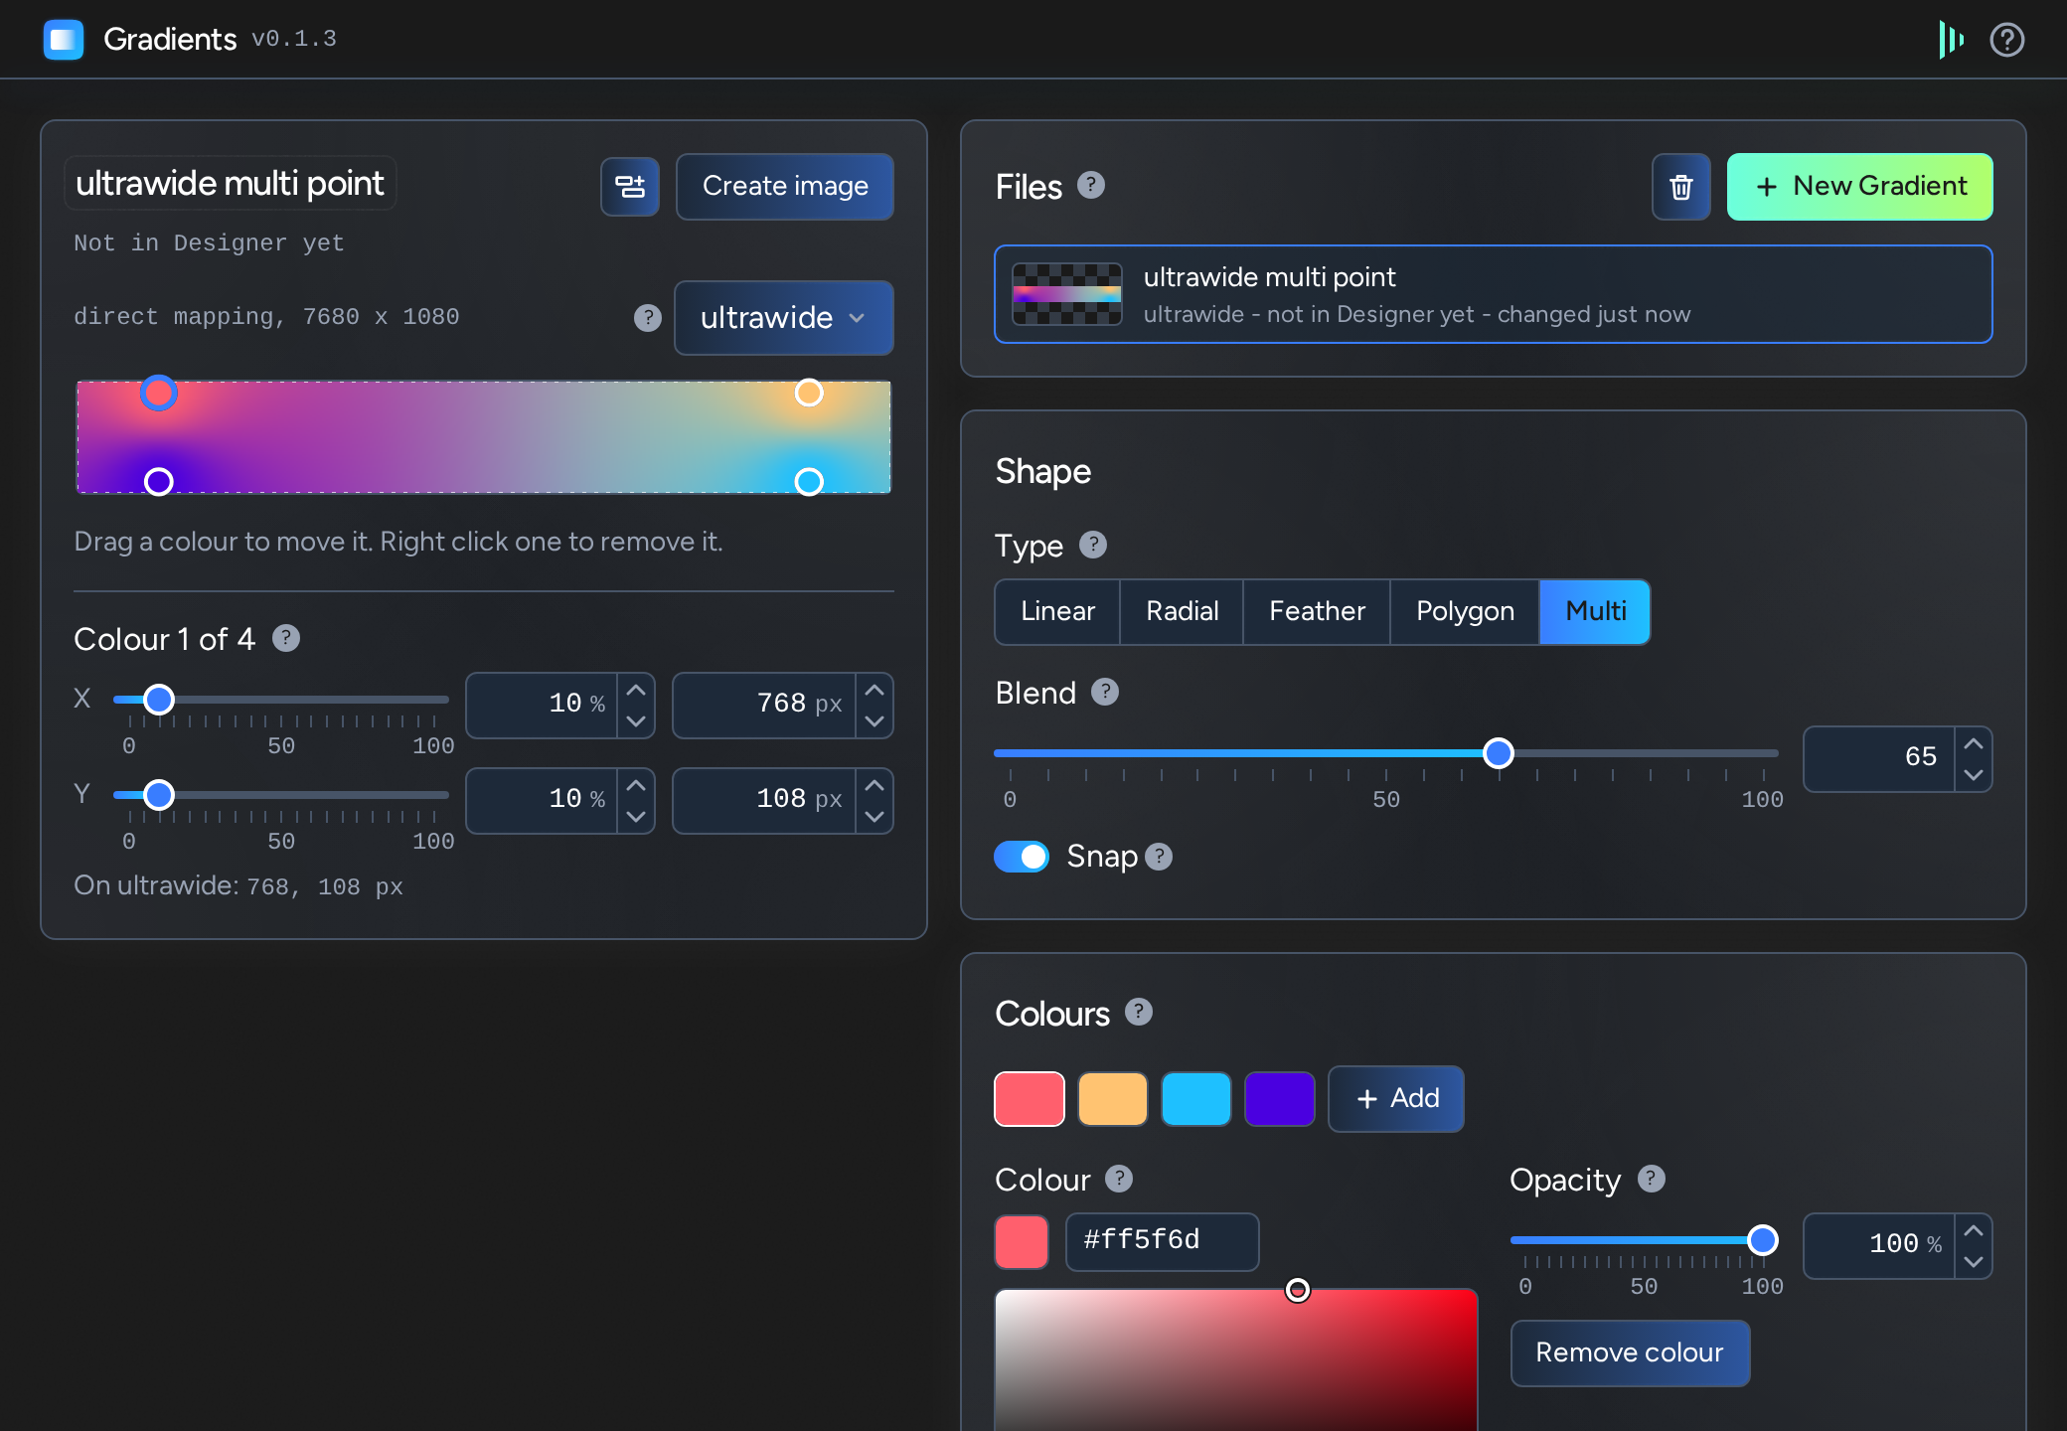Show help next to direct mapping text
This screenshot has height=1431, width=2067.
tap(648, 318)
